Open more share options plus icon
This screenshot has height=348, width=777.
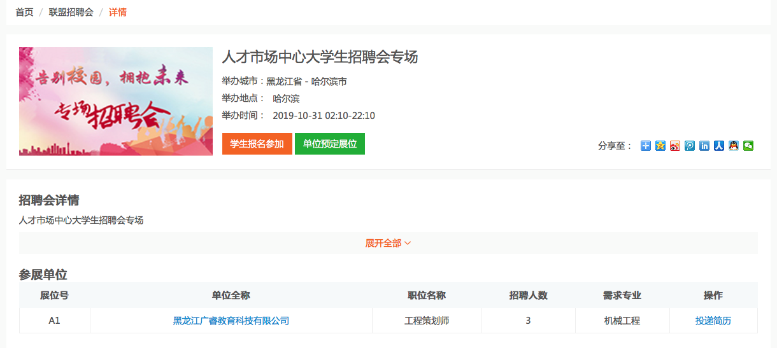(x=645, y=146)
